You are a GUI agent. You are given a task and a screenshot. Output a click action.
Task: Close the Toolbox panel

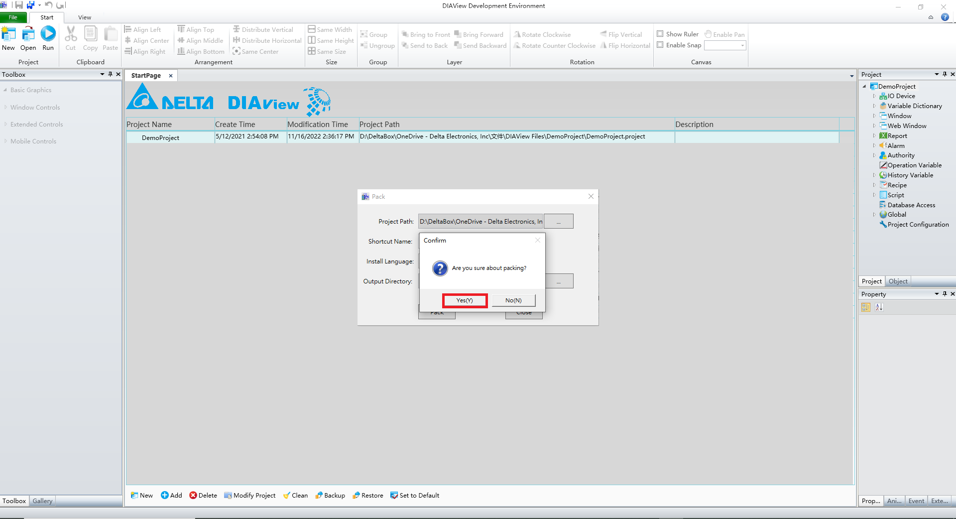(x=118, y=74)
